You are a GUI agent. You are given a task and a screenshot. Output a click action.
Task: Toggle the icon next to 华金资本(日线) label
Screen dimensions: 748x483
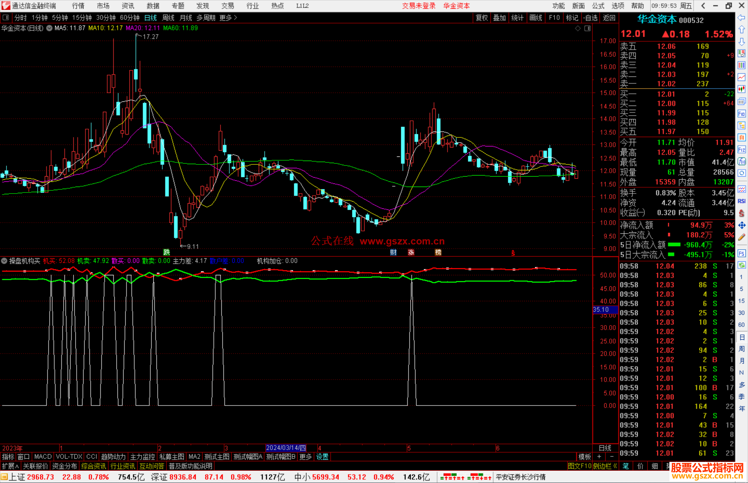coord(50,28)
